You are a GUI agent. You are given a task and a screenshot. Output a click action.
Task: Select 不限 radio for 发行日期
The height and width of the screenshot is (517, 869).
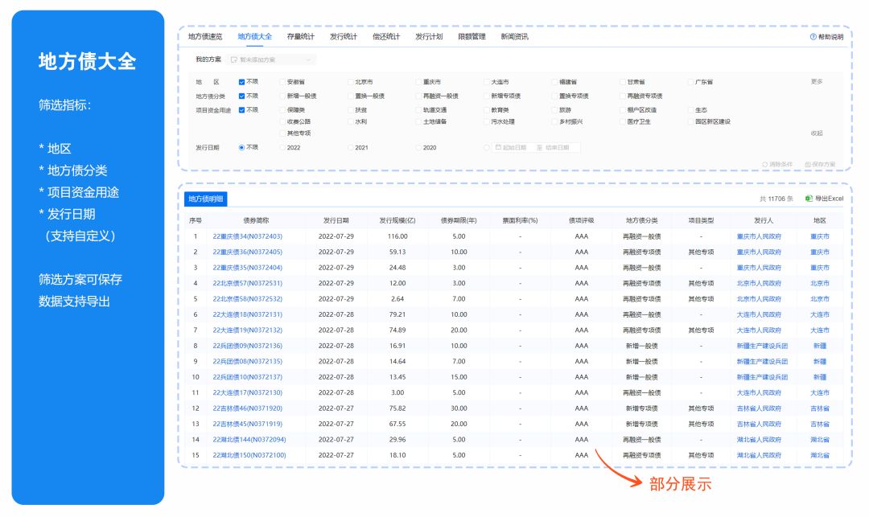241,148
